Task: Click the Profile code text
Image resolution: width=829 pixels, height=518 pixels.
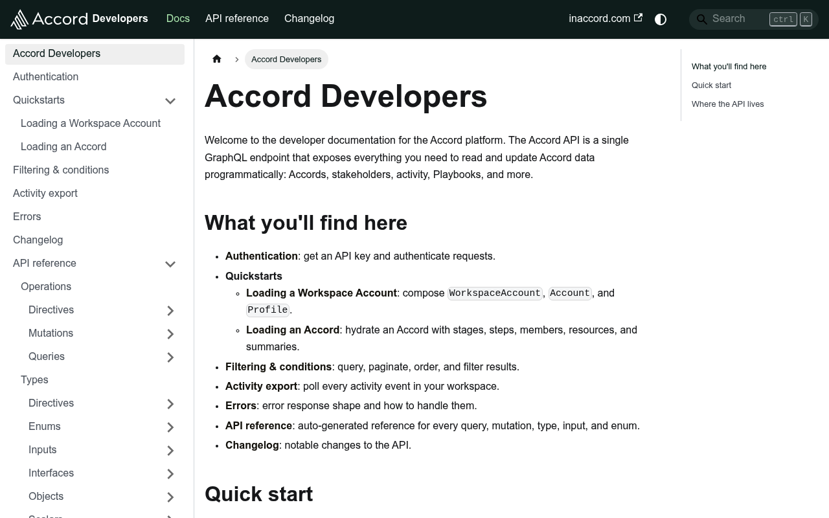Action: pyautogui.click(x=267, y=310)
